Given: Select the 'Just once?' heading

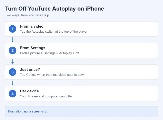Looking at the screenshot, I should 30,70.
